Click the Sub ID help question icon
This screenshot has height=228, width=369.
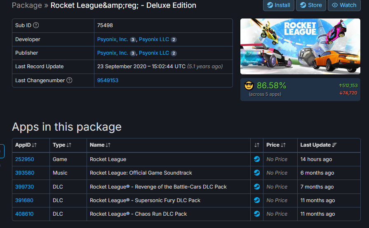coord(36,25)
